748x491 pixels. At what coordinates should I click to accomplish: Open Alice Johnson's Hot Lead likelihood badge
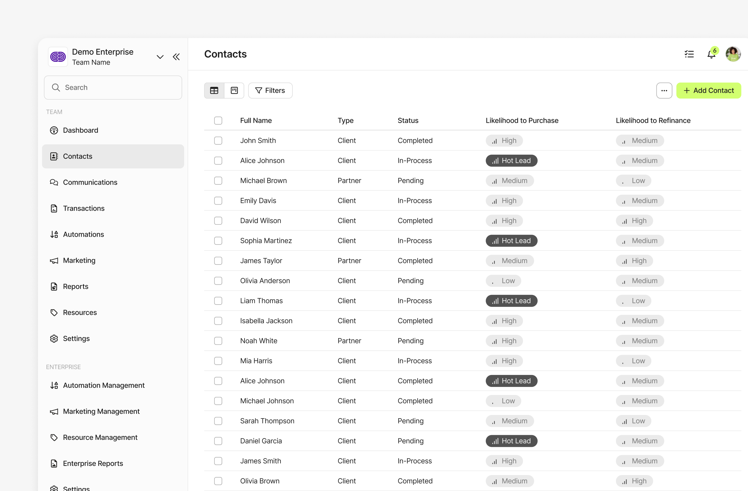511,161
